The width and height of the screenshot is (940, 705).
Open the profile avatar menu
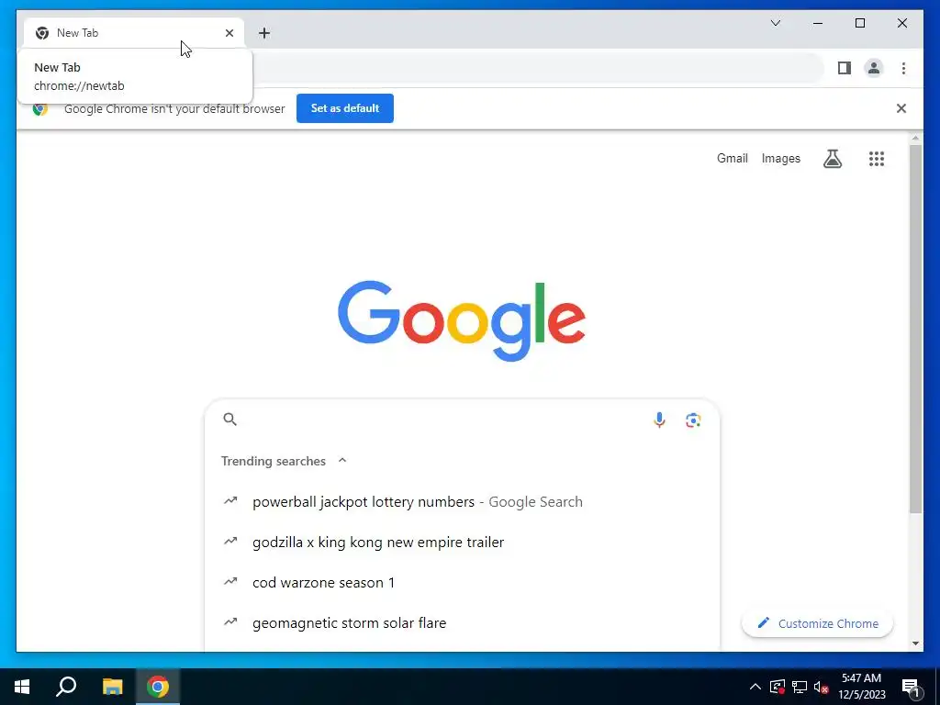click(874, 68)
